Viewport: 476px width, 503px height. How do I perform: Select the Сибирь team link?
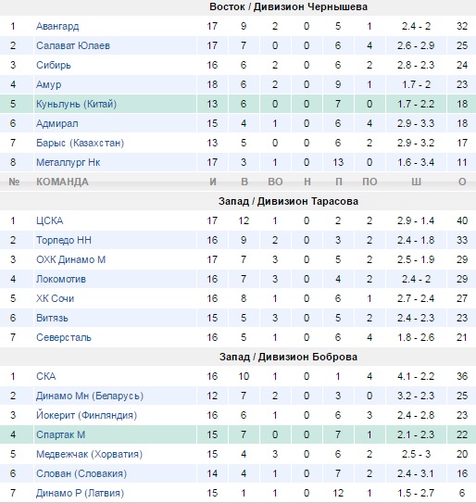pyautogui.click(x=54, y=65)
